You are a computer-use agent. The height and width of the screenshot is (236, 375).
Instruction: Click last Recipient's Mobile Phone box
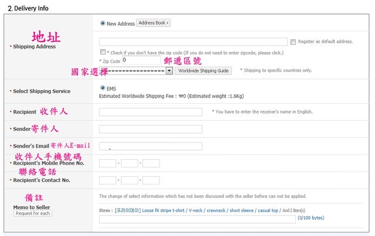click(x=151, y=163)
